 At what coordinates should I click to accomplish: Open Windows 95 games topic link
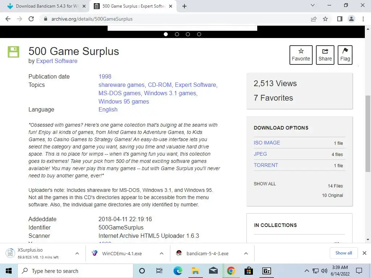[124, 101]
